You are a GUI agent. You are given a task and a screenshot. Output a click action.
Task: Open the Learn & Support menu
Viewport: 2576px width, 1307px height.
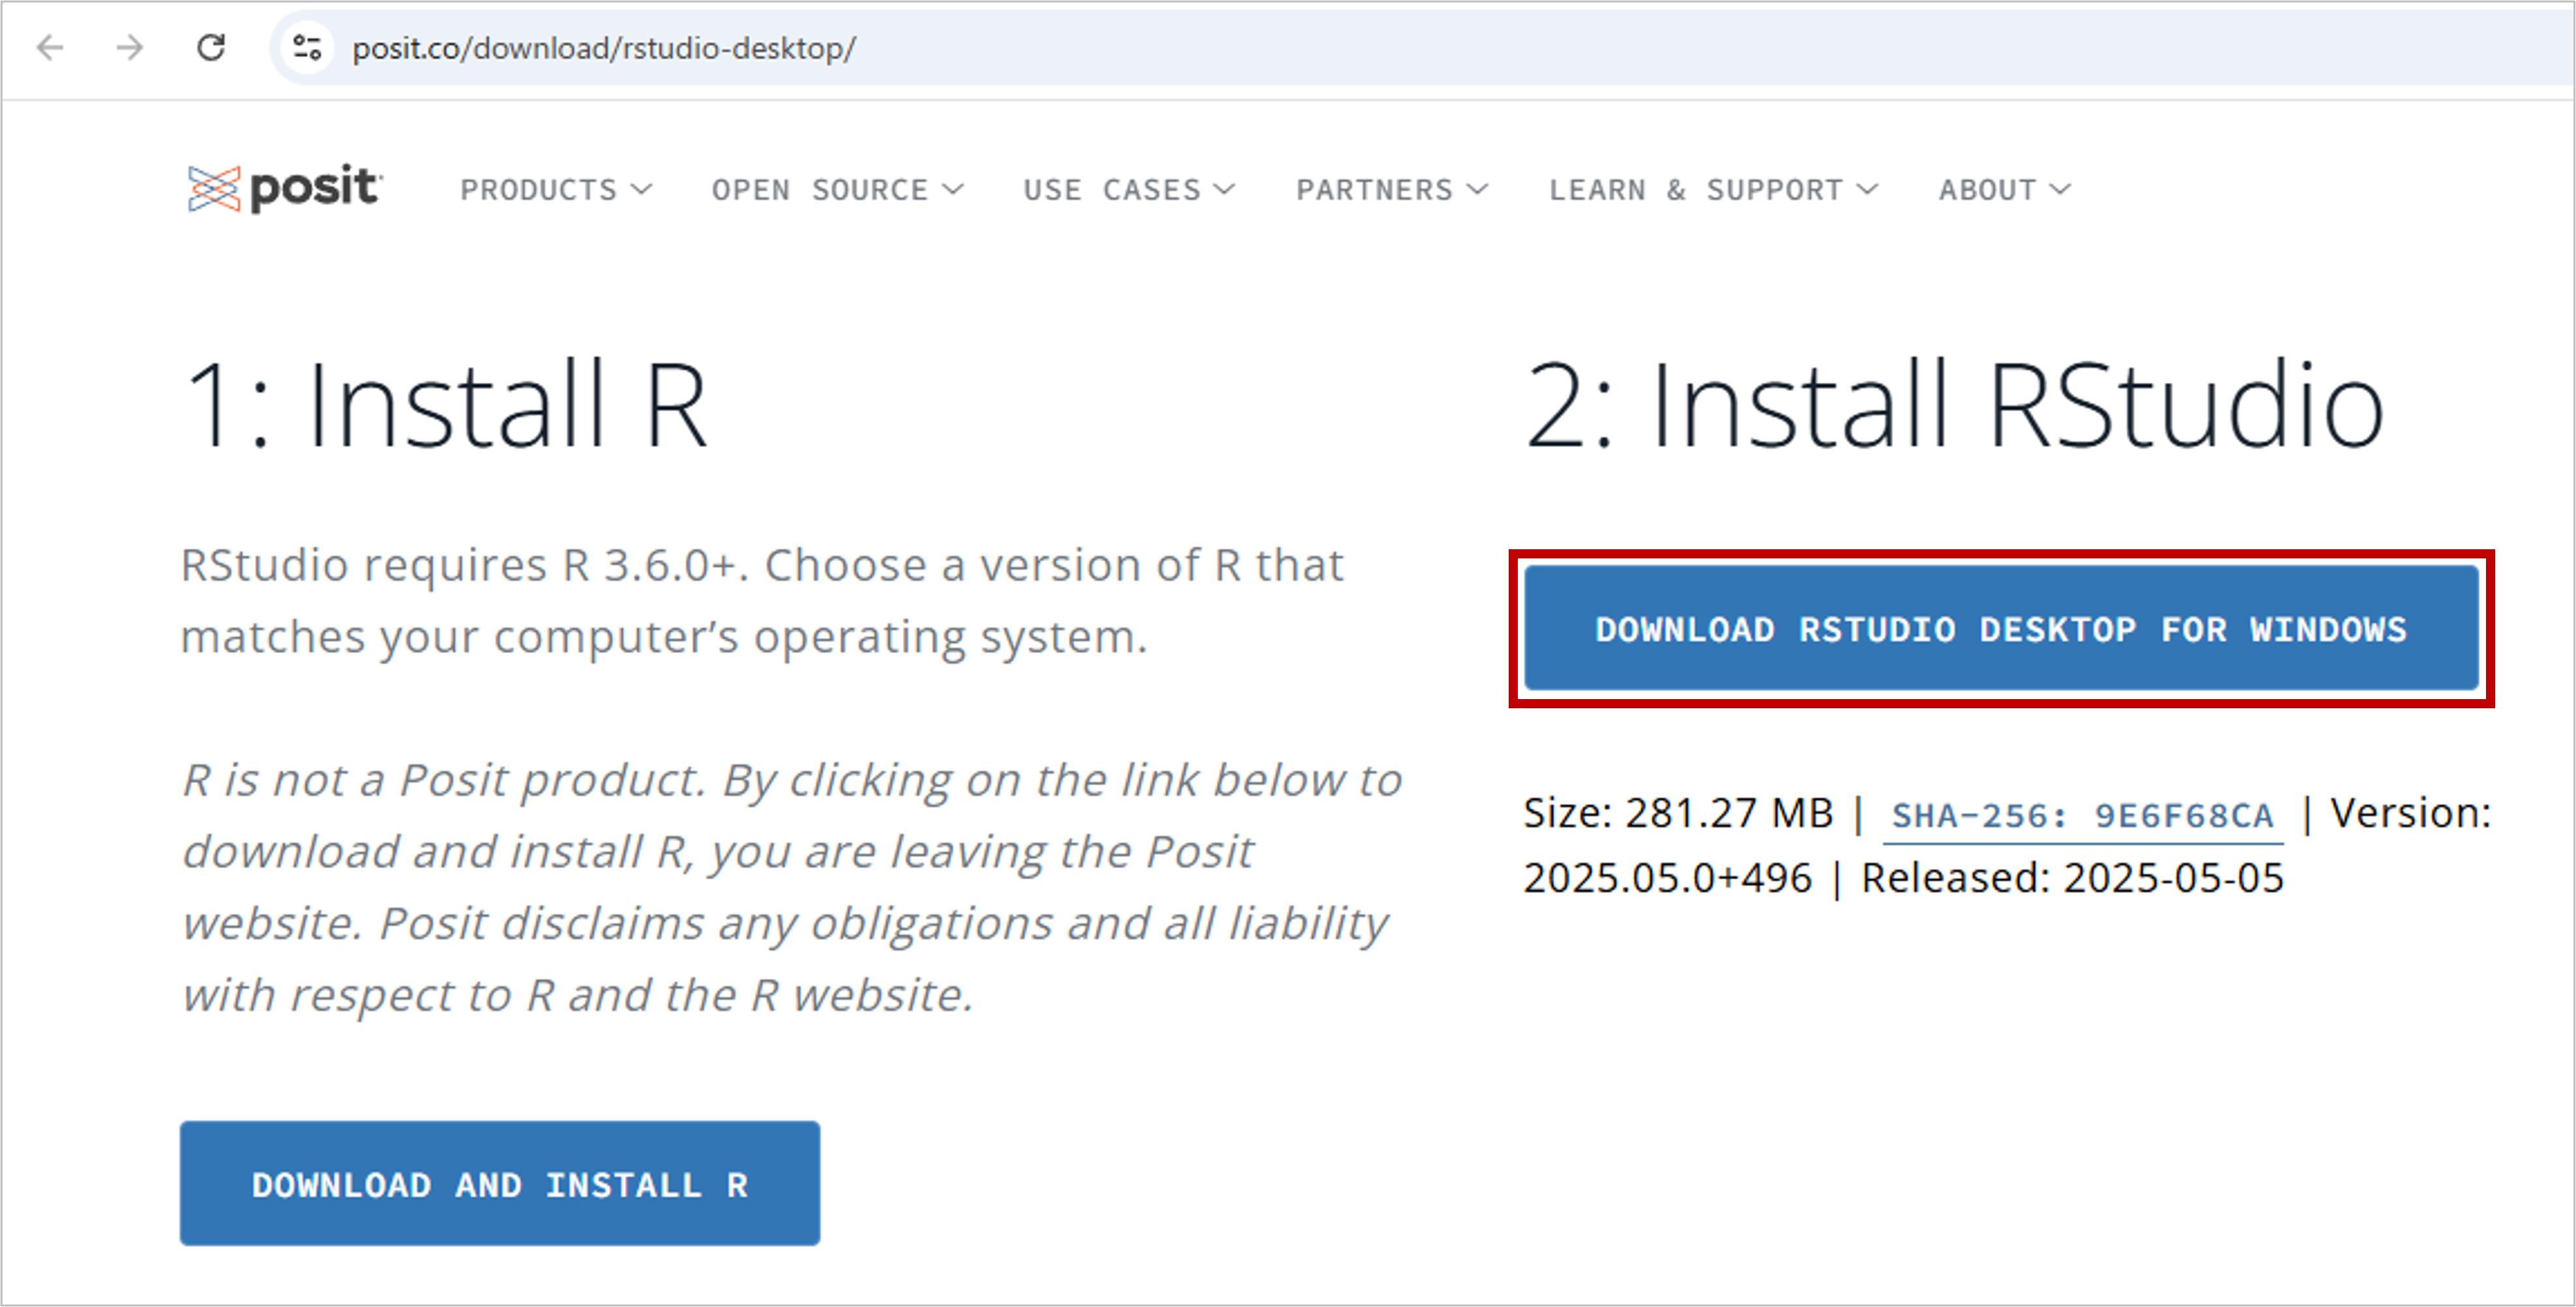click(x=1713, y=190)
